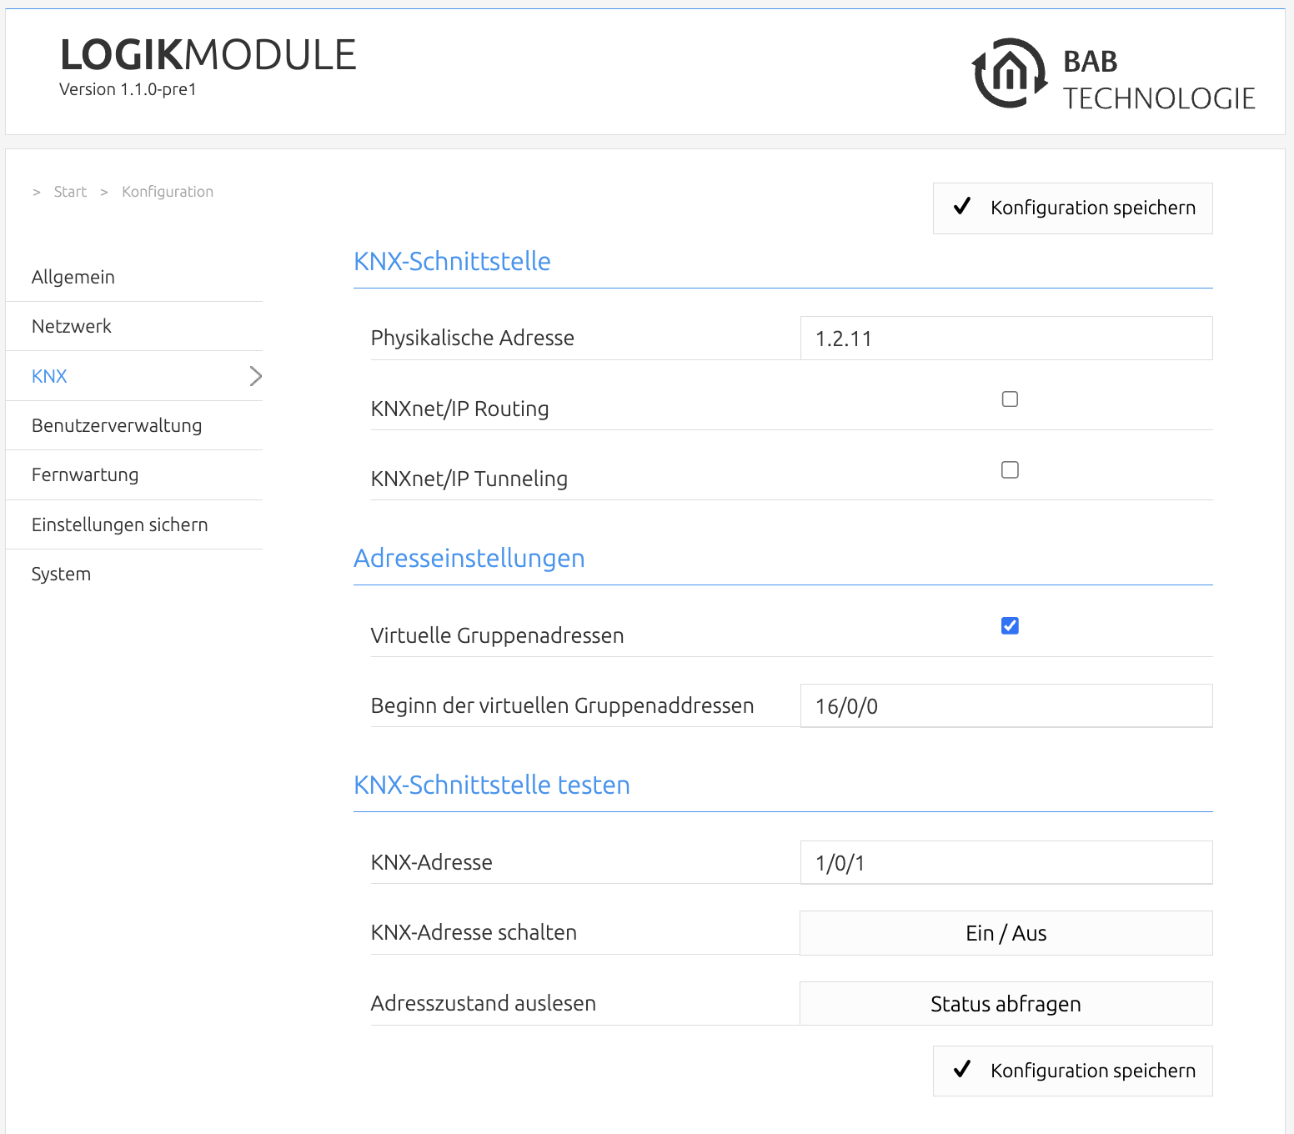
Task: Focus the Physikalische Adresse input field
Action: pyautogui.click(x=1006, y=339)
